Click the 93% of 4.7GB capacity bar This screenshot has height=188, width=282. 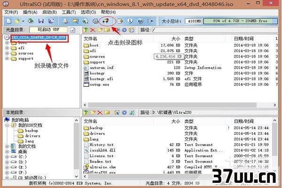tap(241, 21)
